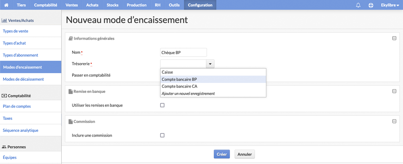Open Types d'achat
Image resolution: width=403 pixels, height=164 pixels.
[x=31, y=43]
